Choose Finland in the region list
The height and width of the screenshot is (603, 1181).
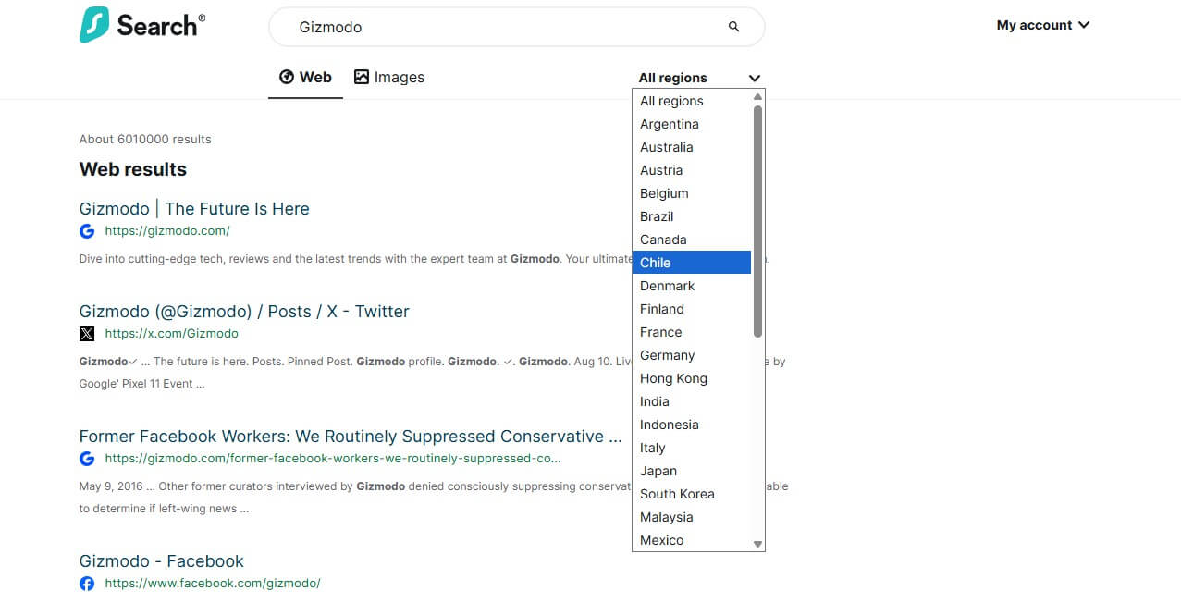[692, 309]
